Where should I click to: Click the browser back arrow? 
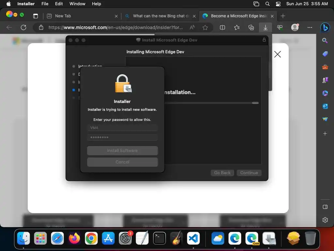[9, 27]
